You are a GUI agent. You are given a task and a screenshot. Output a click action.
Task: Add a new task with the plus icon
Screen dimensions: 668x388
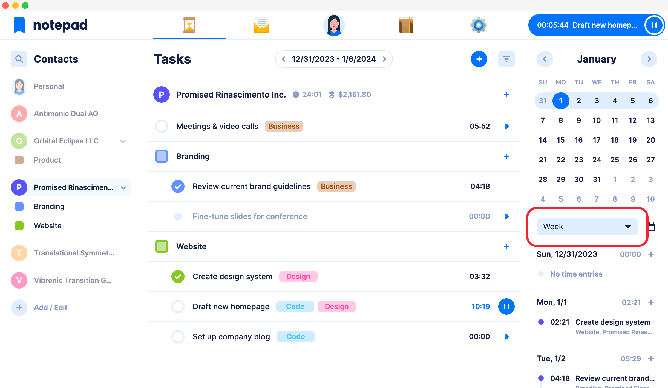(479, 59)
